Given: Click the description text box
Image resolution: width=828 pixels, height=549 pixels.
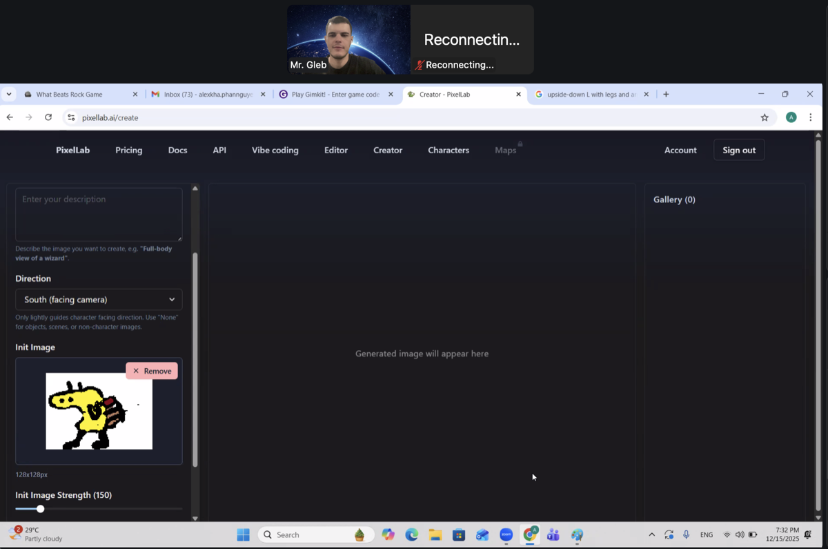Looking at the screenshot, I should click(x=99, y=215).
